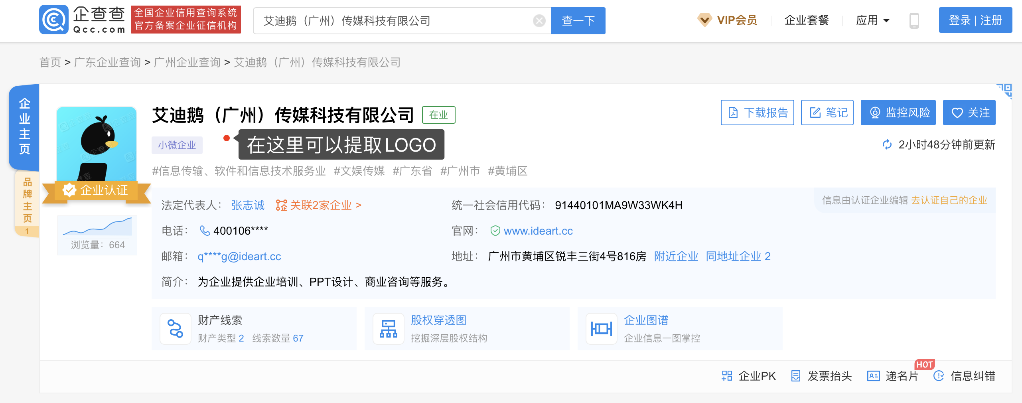The image size is (1022, 403).
Task: Click the phone icon next to 400106****
Action: click(x=205, y=231)
